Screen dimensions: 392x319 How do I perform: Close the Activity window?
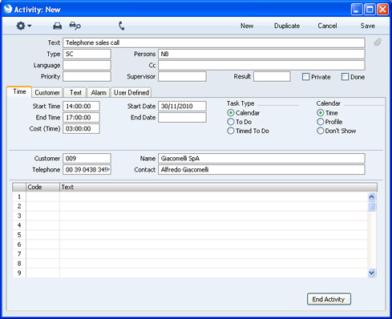pos(382,10)
